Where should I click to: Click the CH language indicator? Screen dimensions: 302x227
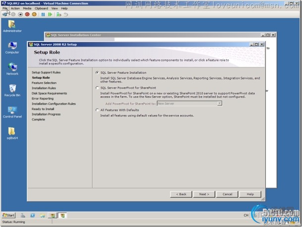(x=246, y=215)
